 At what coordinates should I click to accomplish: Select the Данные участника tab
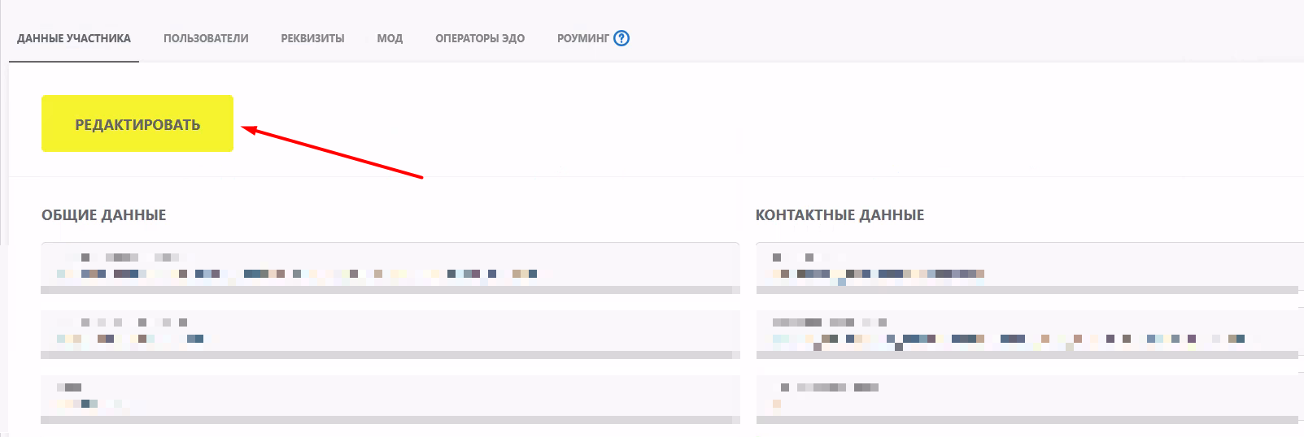(x=74, y=38)
